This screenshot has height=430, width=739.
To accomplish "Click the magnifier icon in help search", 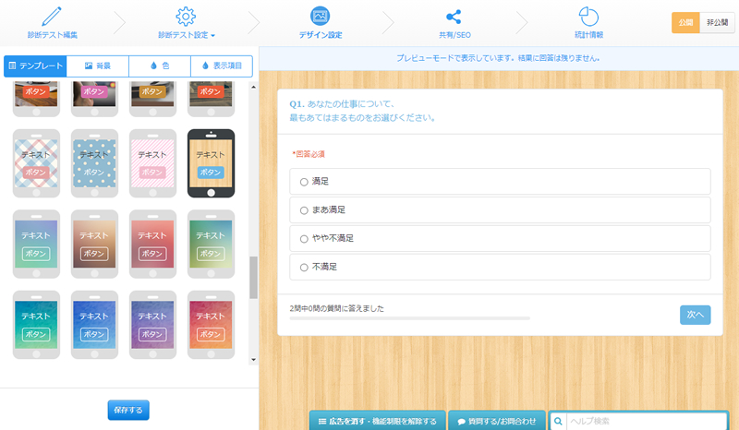I will (558, 421).
